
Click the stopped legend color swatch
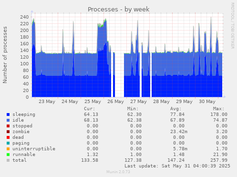pyautogui.click(x=8, y=126)
